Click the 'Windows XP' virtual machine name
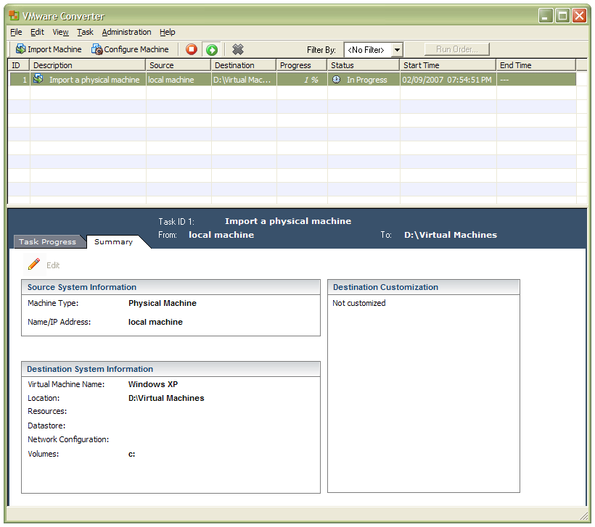595x527 pixels. pyautogui.click(x=153, y=384)
